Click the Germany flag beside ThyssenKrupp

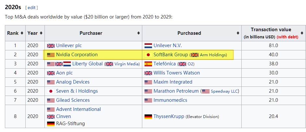click(148, 116)
